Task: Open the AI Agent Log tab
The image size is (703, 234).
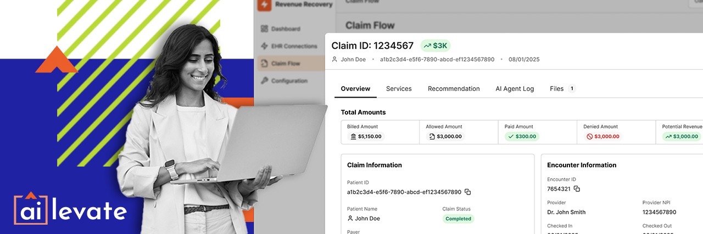Action: coord(515,88)
